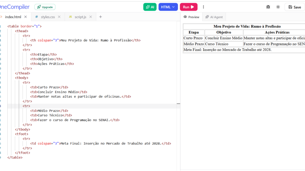Image resolution: width=305 pixels, height=171 pixels.
Task: Click the 'Objetivo' header in preview
Action: tap(224, 32)
